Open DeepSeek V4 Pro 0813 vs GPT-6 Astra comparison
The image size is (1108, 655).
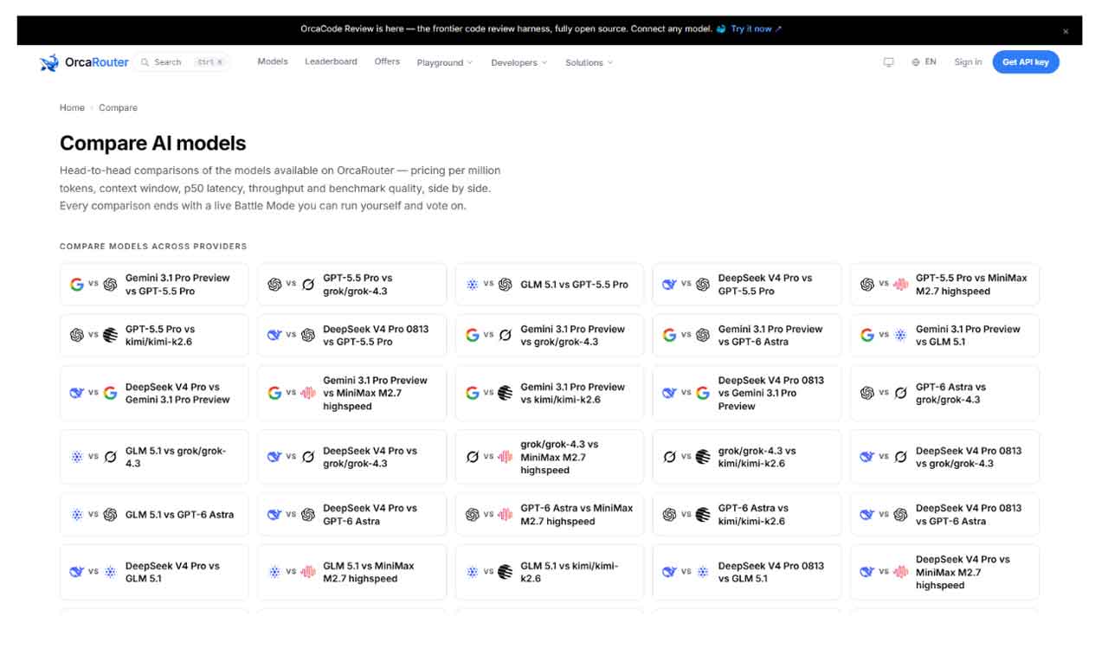[x=944, y=515]
